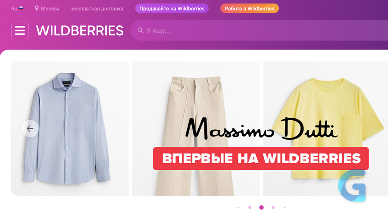Screen dimensions: 388x218
Task: Click the WILDBERRIES logo
Action: 80,31
